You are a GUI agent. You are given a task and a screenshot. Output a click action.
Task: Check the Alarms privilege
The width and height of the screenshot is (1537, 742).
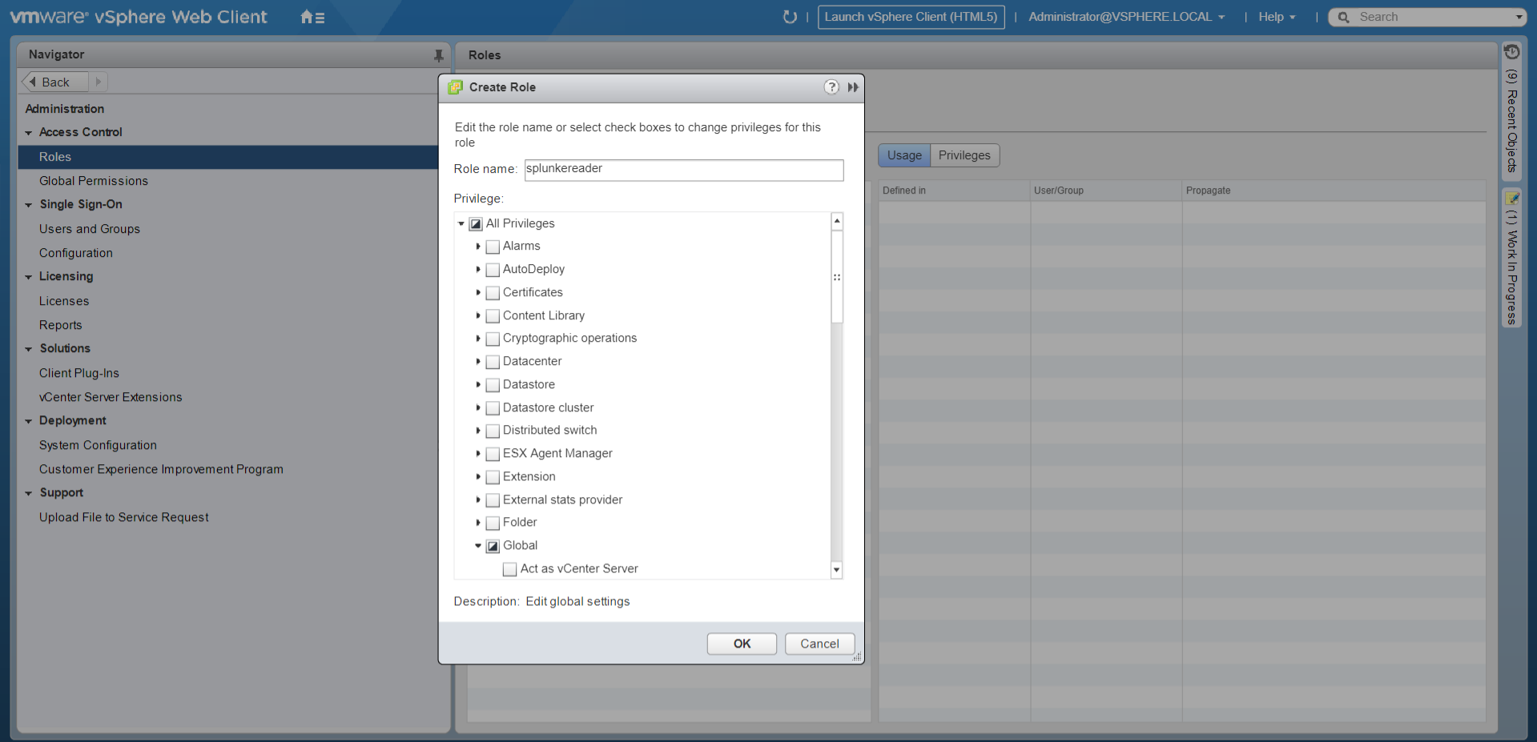(x=493, y=247)
